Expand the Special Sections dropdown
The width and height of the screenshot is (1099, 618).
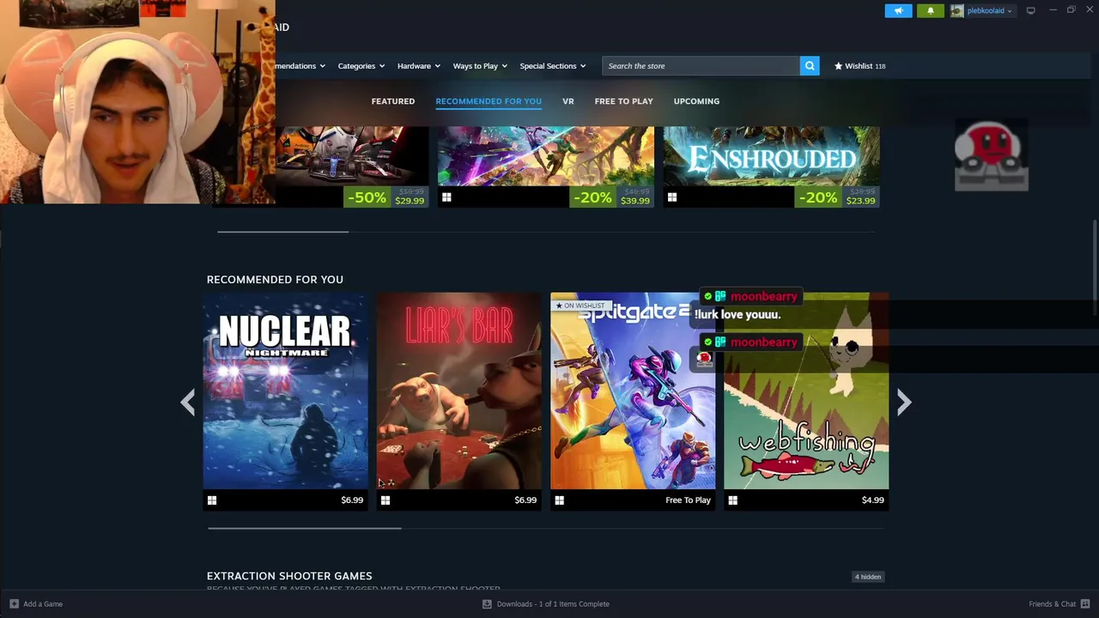click(x=553, y=66)
